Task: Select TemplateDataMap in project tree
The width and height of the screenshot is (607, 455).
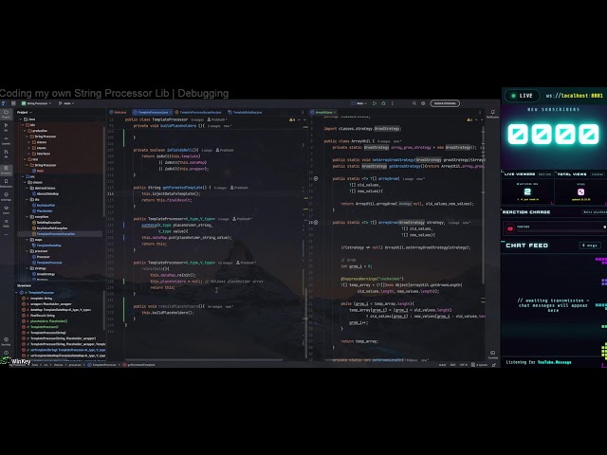Action: coord(48,246)
